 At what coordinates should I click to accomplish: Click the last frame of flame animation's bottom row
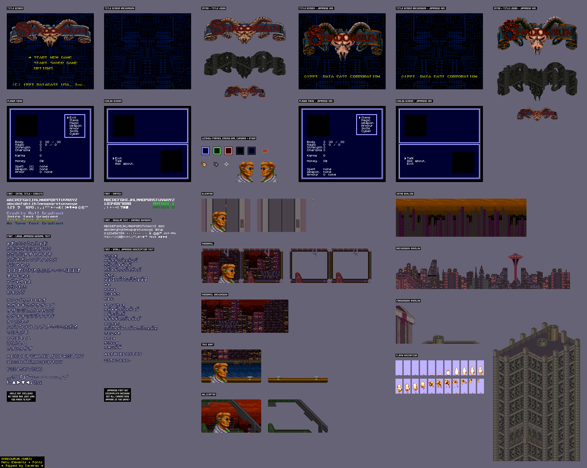pyautogui.click(x=481, y=386)
